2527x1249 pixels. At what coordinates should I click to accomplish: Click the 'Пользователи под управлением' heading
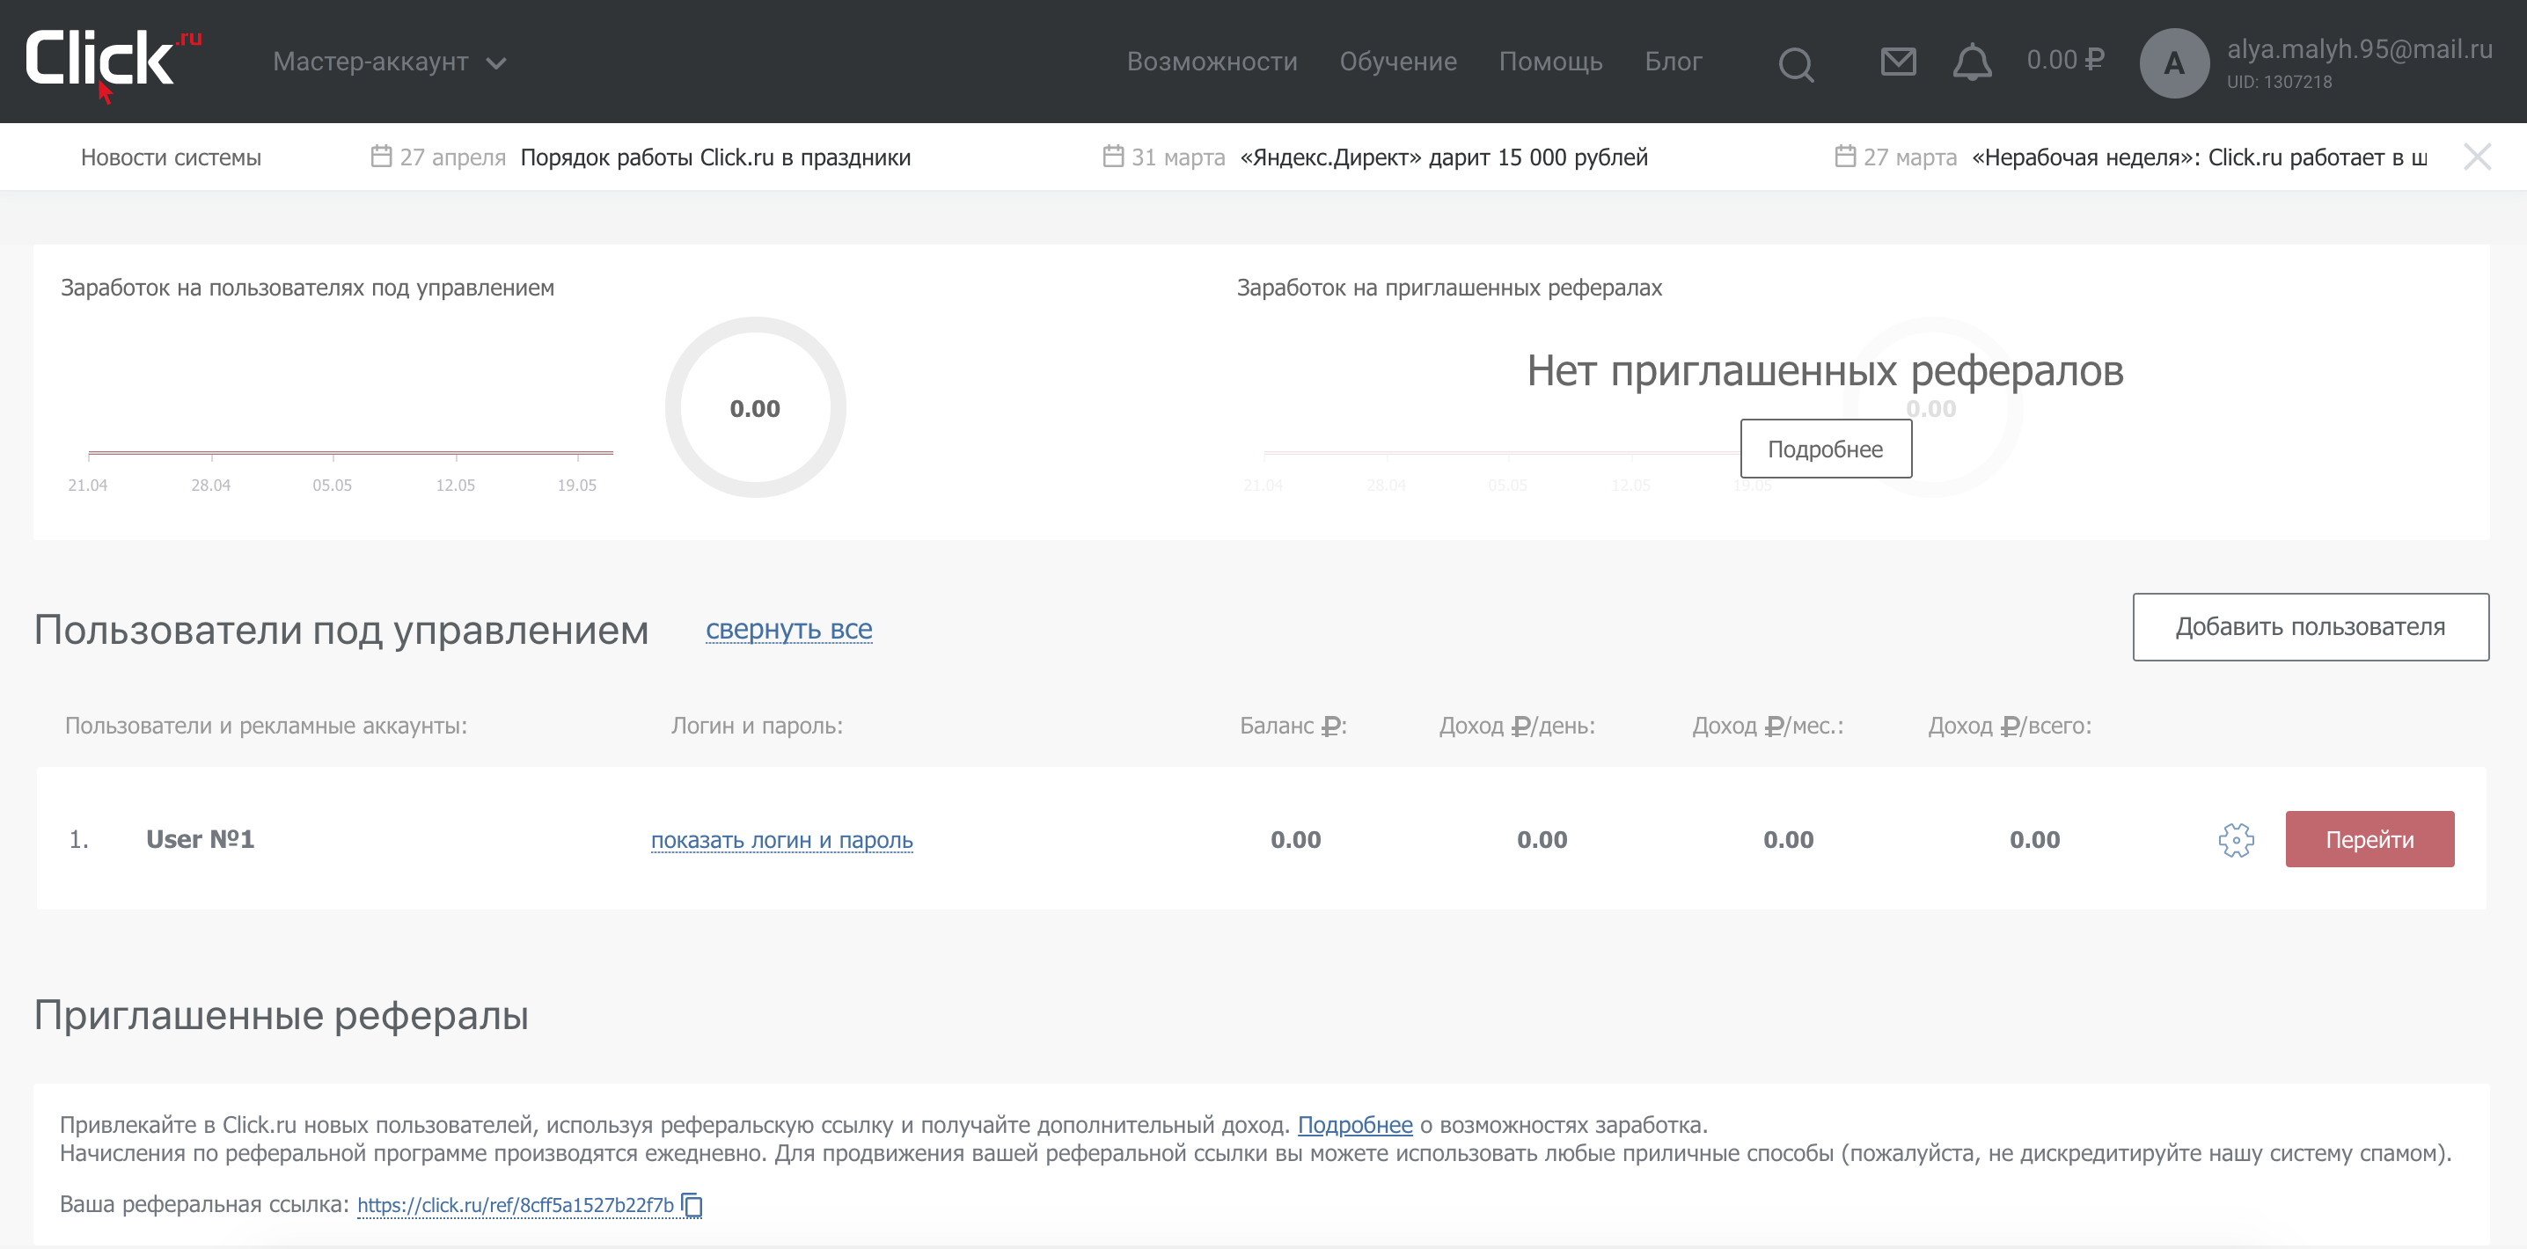341,631
